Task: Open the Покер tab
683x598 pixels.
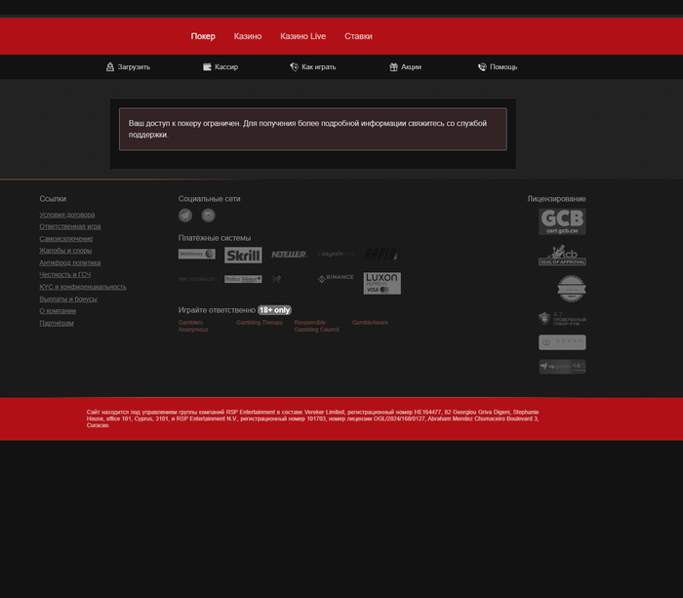Action: (203, 36)
